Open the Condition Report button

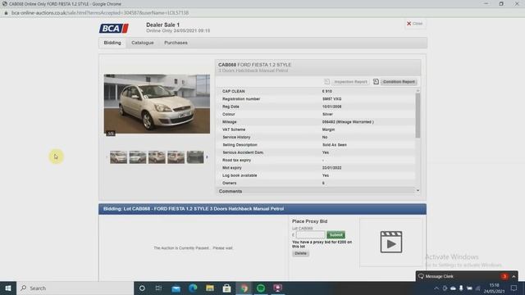[x=399, y=82]
